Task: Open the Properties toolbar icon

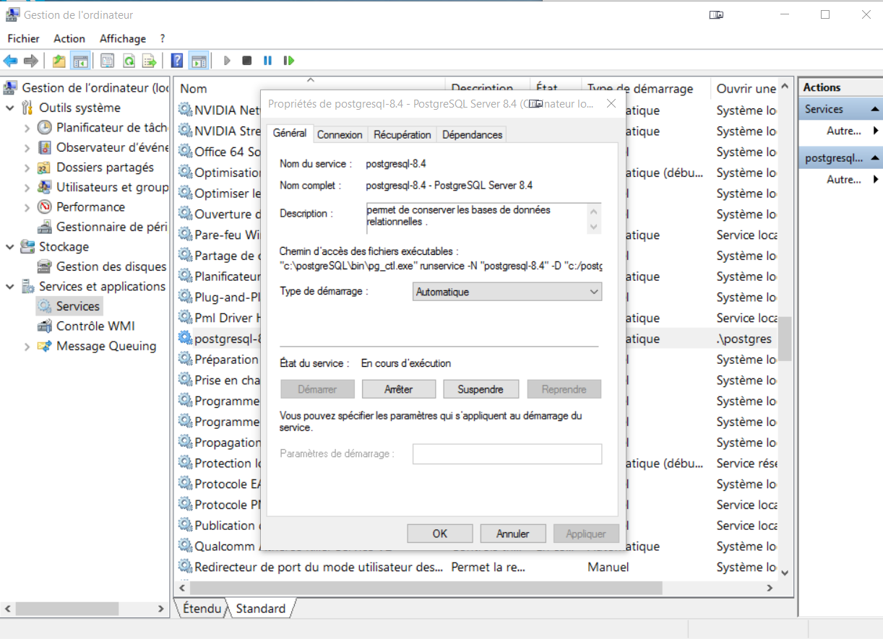Action: click(x=108, y=61)
